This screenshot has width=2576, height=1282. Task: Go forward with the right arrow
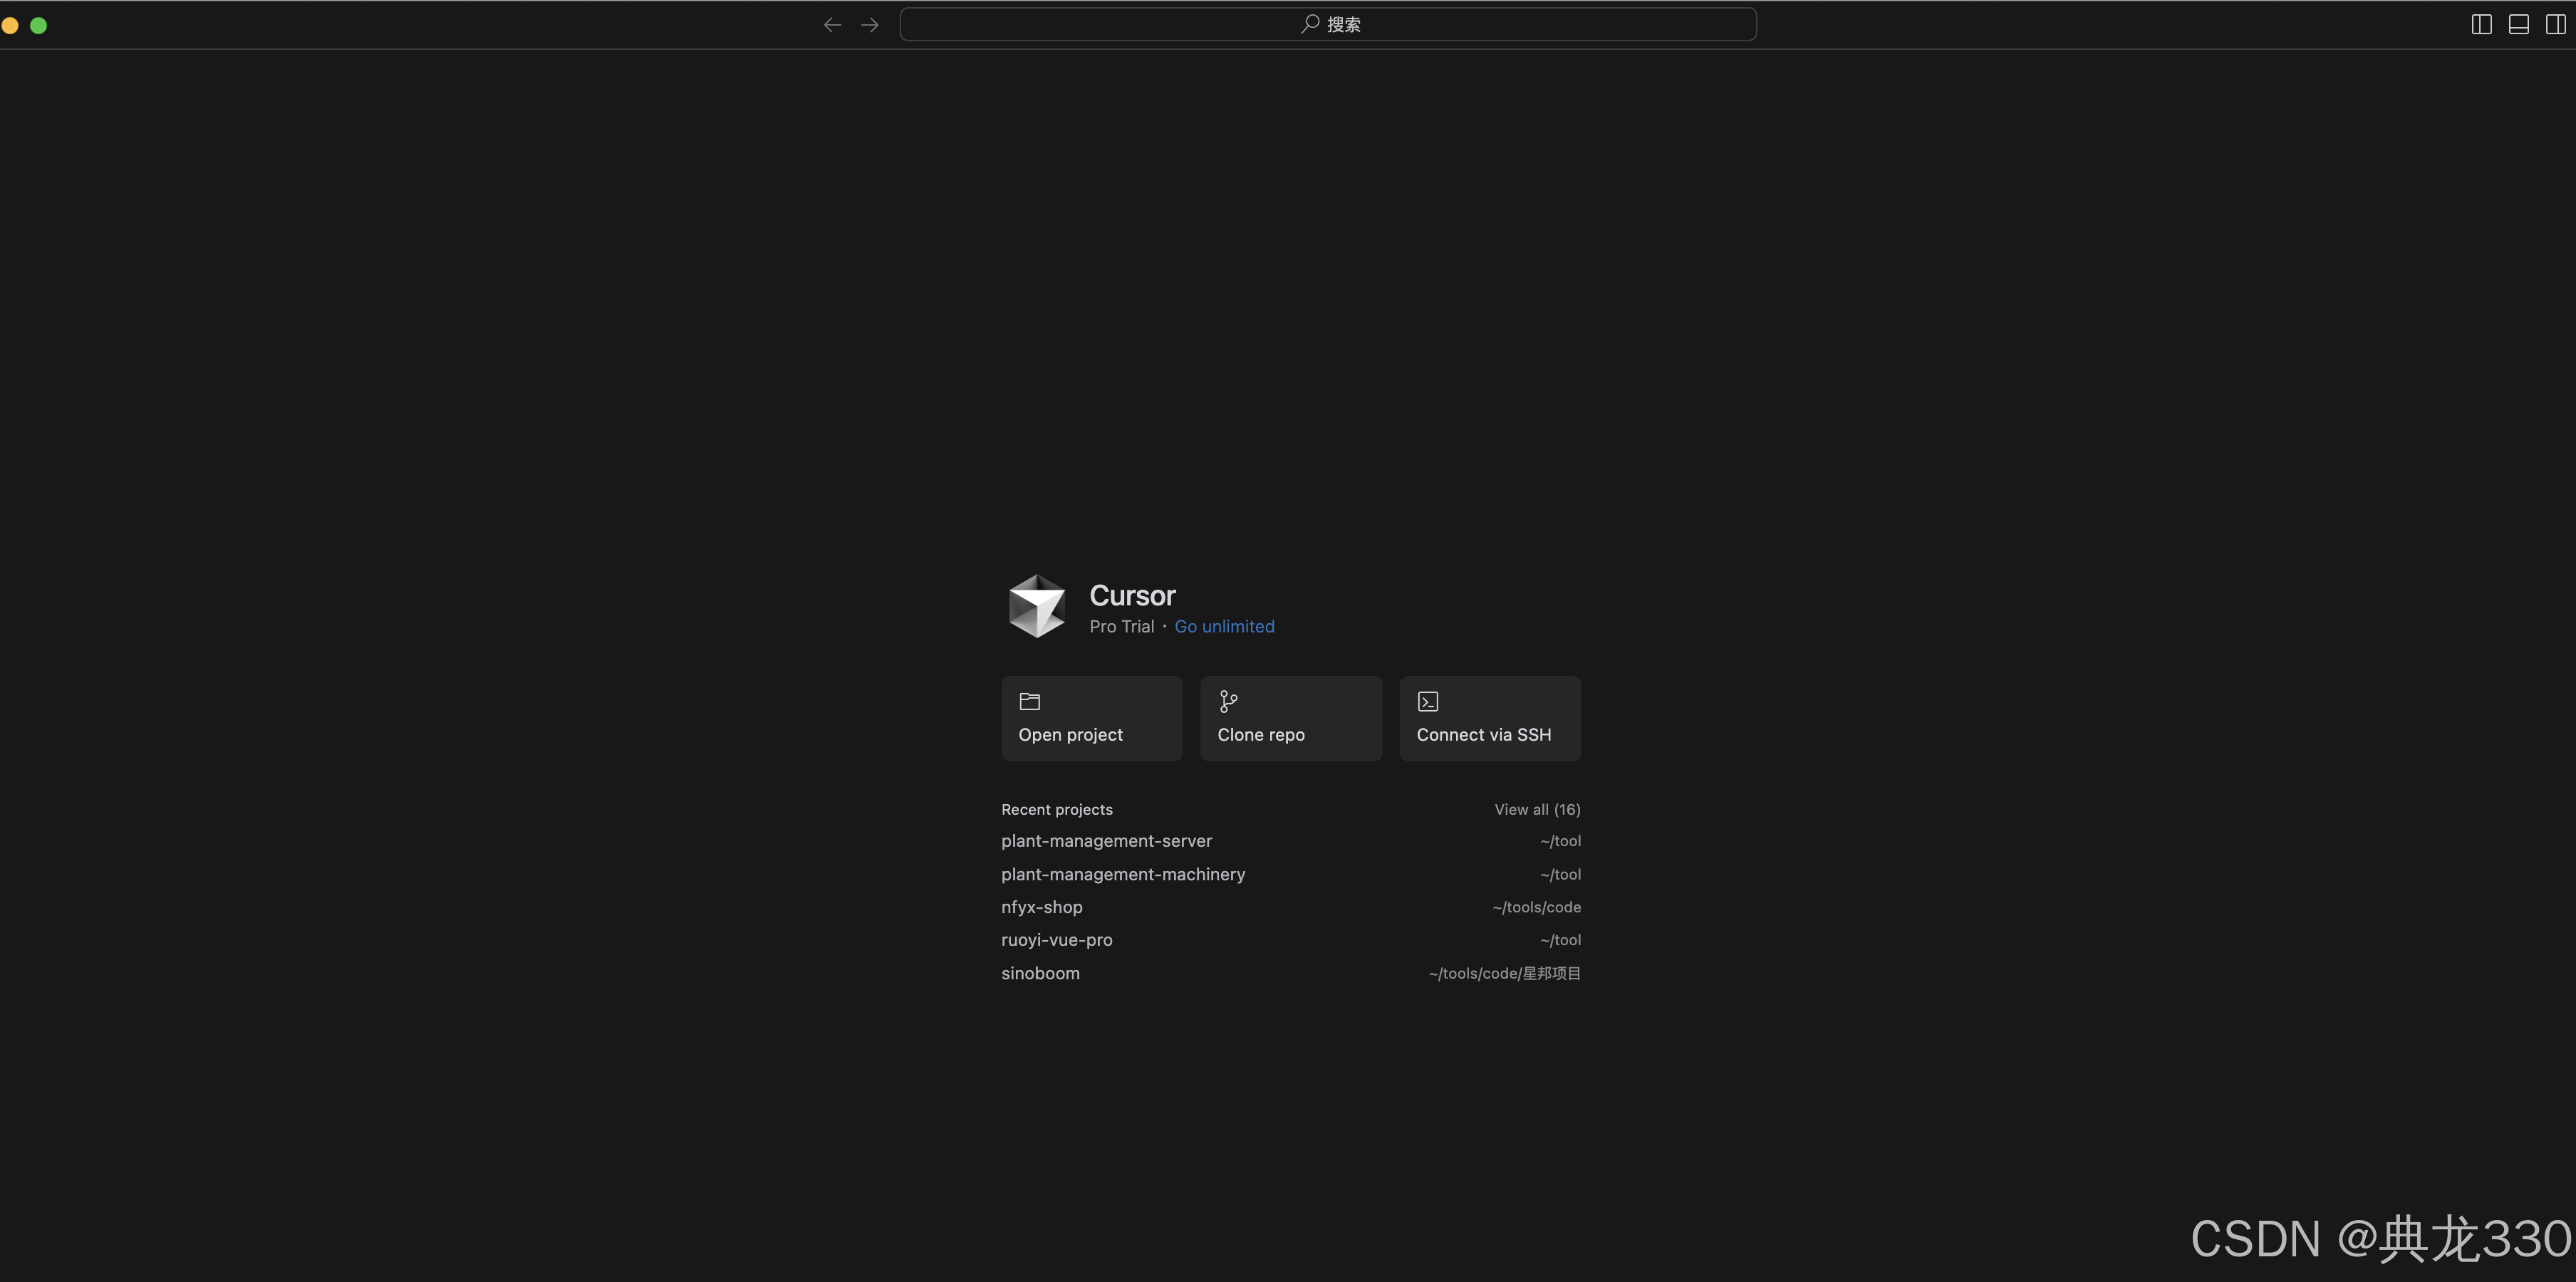(x=870, y=25)
